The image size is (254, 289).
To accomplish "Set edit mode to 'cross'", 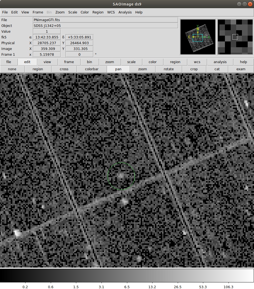I will tap(64, 69).
